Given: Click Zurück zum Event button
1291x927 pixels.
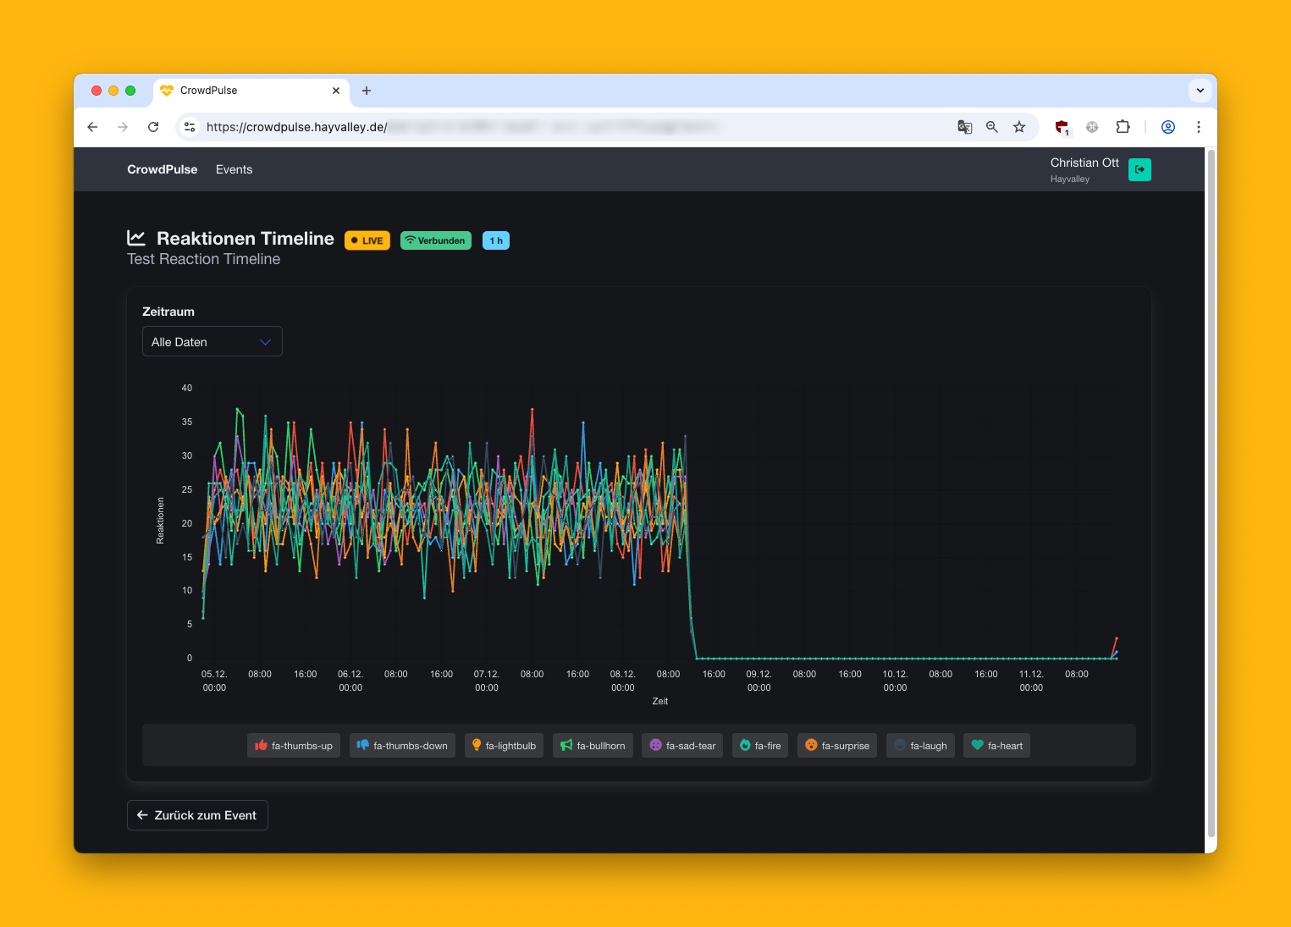Looking at the screenshot, I should (x=197, y=815).
